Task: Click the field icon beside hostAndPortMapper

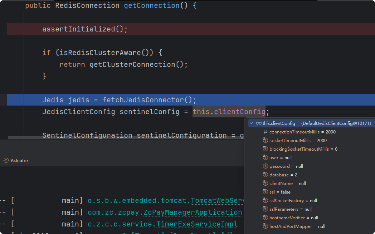Action: click(x=265, y=226)
